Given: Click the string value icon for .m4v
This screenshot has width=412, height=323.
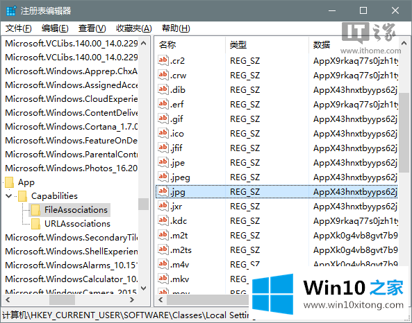Looking at the screenshot, I should (x=163, y=264).
